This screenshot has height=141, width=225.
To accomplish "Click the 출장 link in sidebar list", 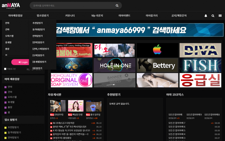I will [10, 107].
